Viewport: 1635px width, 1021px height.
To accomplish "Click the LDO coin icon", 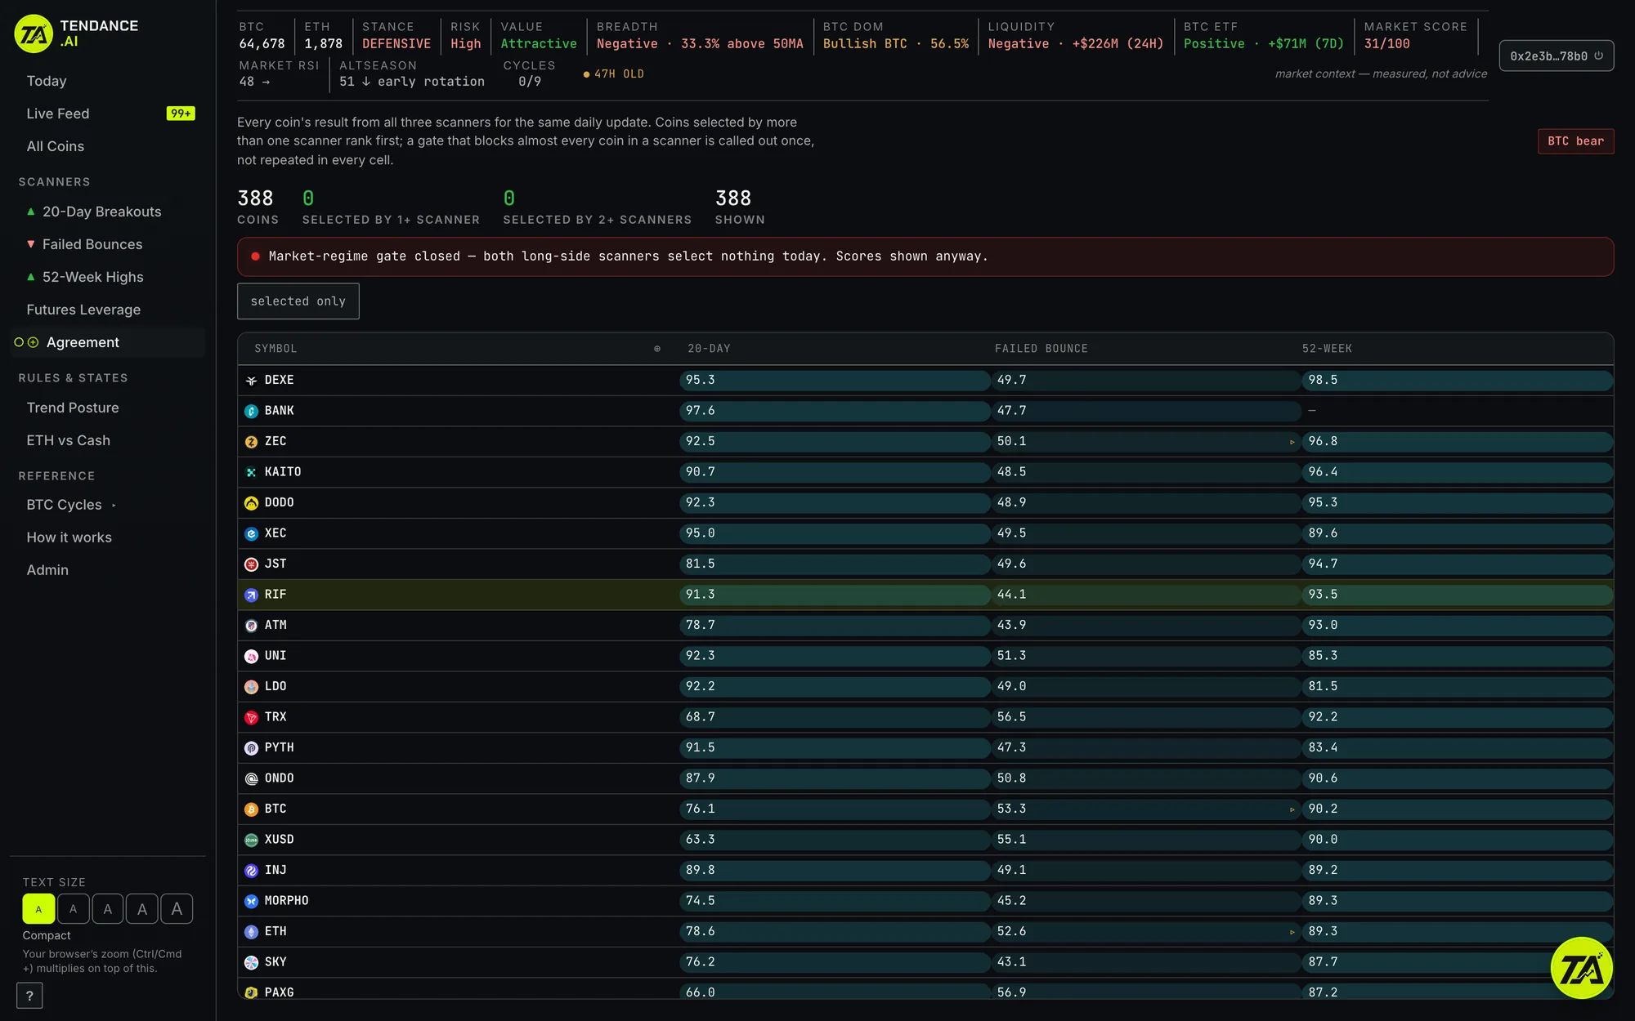I will click(x=251, y=687).
